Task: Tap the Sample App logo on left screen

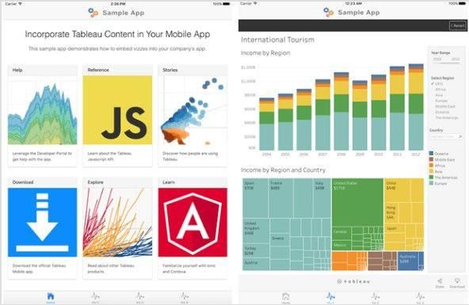Action: click(93, 13)
